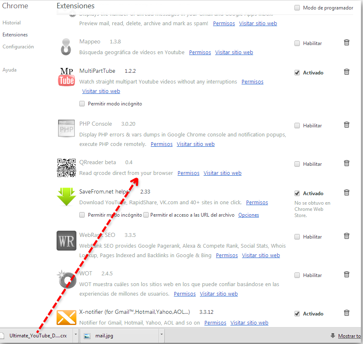Click the PHP Console extension icon

pyautogui.click(x=66, y=128)
